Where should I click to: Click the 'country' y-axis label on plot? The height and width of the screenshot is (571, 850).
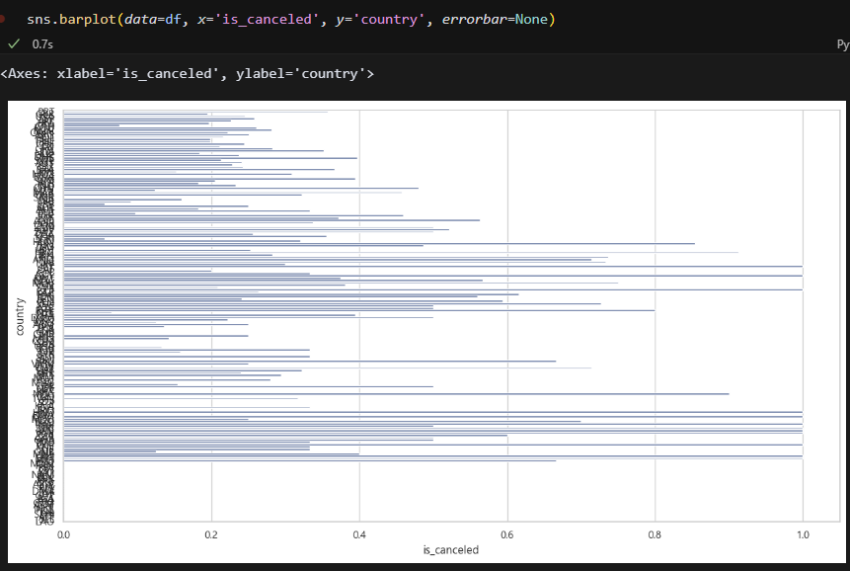click(20, 316)
